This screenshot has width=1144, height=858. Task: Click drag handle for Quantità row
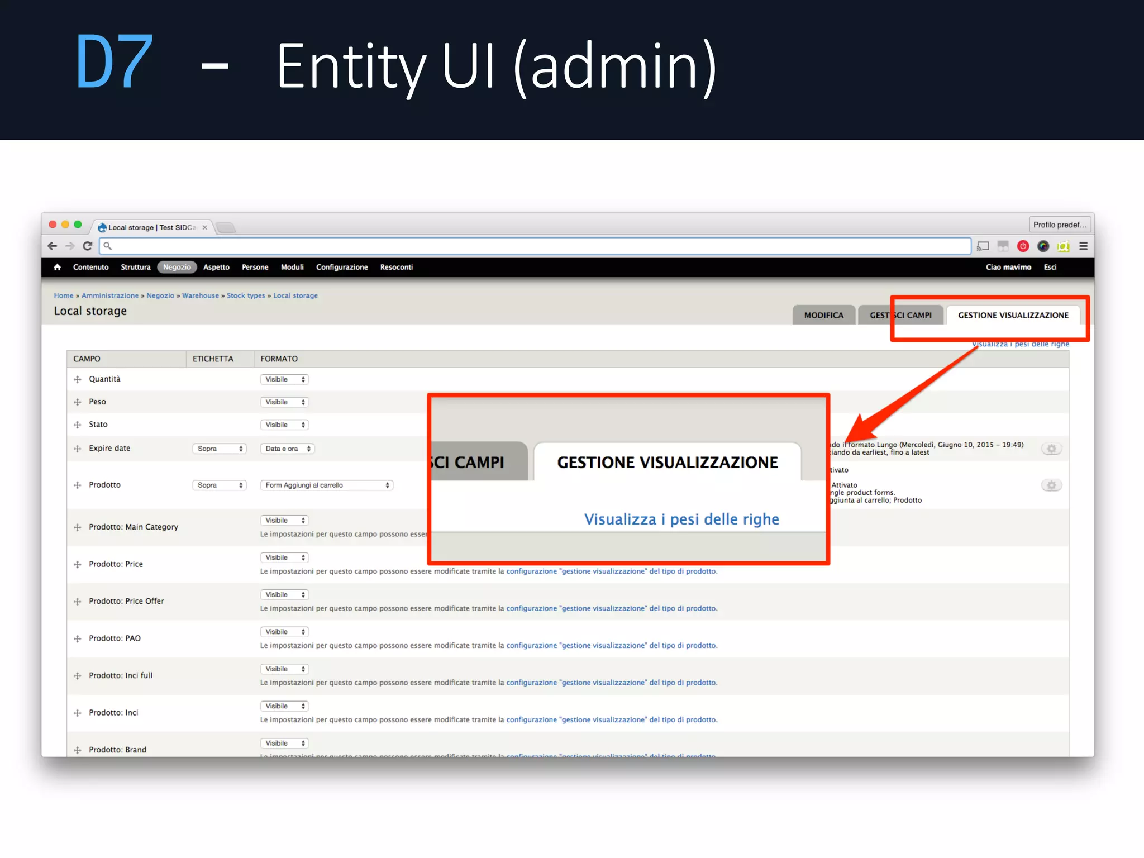click(78, 379)
